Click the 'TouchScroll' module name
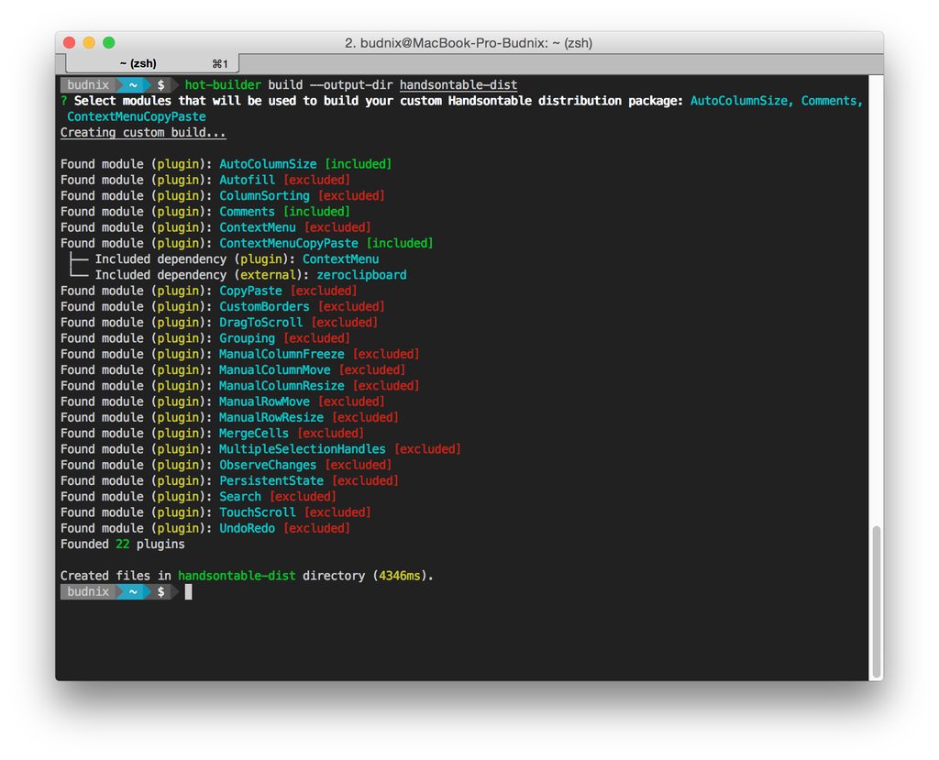 [257, 512]
